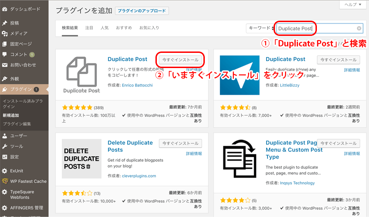The image size is (369, 217).
Task: Open Duplicate Post Page Menu & Custom Post Type title
Action: click(x=294, y=150)
